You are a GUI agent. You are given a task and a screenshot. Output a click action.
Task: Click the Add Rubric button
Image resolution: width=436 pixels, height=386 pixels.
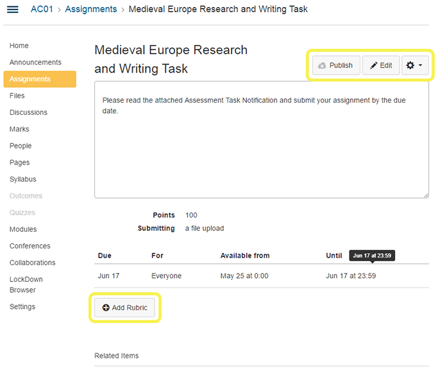click(x=124, y=308)
